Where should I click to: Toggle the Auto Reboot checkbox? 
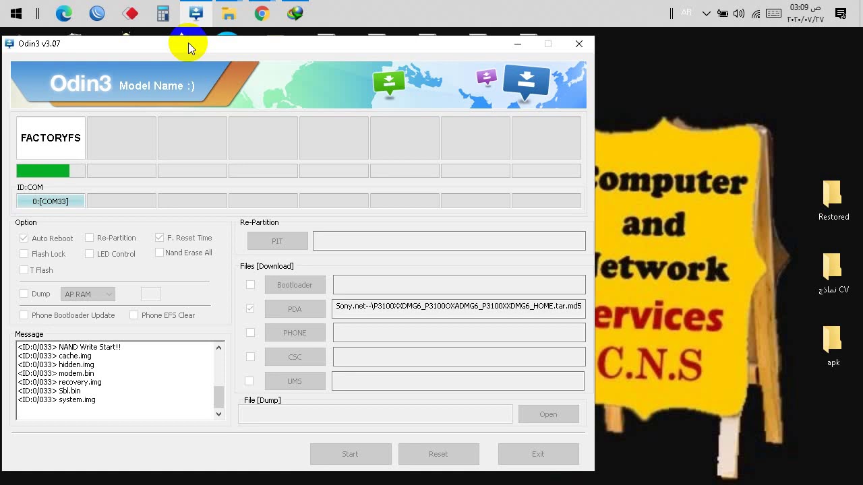(x=24, y=238)
